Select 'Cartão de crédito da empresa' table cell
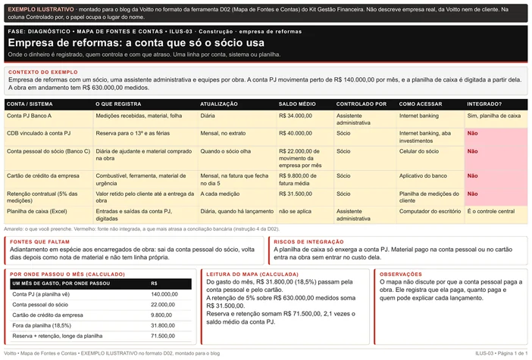The width and height of the screenshot is (532, 360). point(49,179)
